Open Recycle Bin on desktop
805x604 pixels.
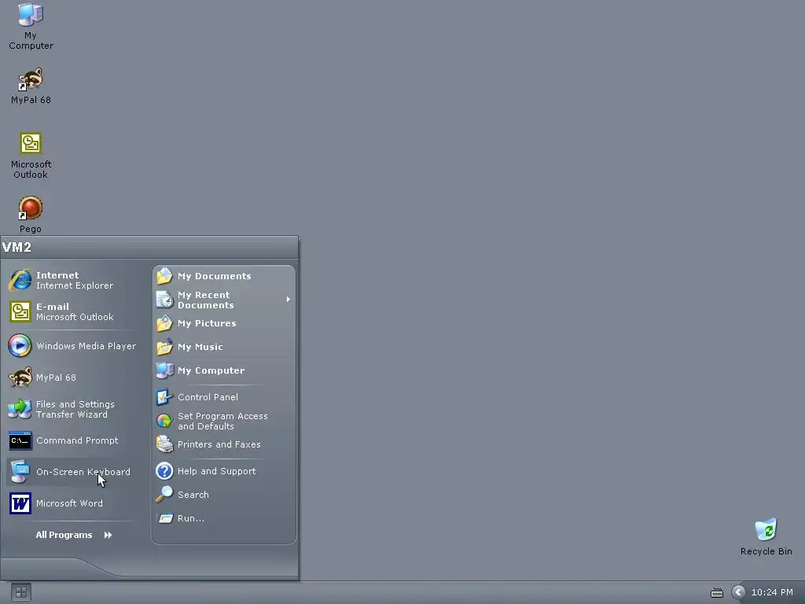(766, 536)
